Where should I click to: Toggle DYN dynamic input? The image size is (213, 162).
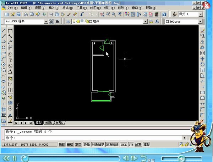click(x=131, y=145)
